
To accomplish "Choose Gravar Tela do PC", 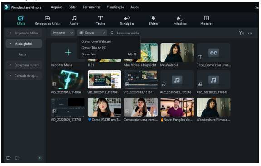I will point(94,48).
